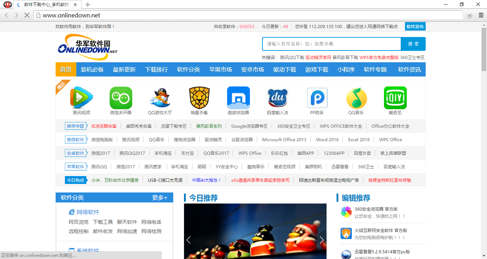Open the 软件资讯 nav tab

coord(410,69)
